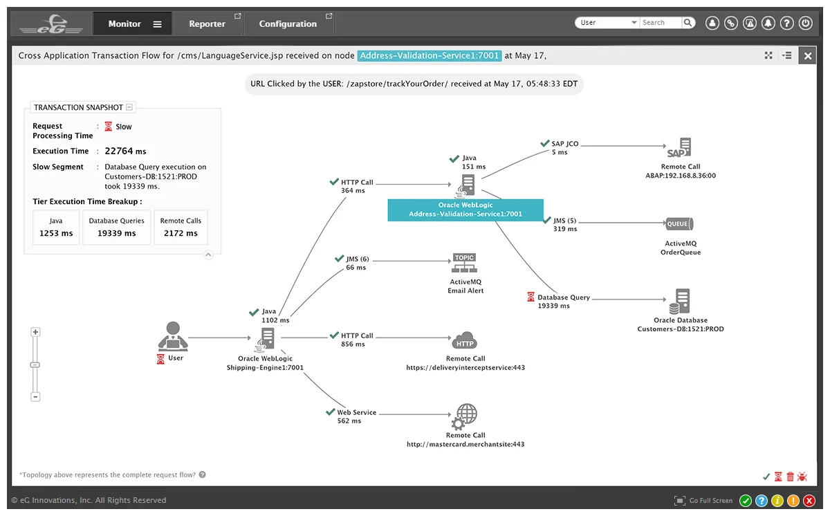The width and height of the screenshot is (830, 516).
Task: Select the User node icon in topology
Action: tap(173, 336)
